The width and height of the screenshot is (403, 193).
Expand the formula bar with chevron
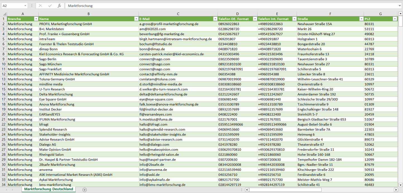(400, 6)
